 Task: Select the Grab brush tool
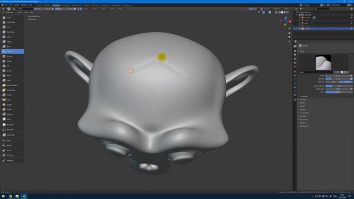click(x=12, y=81)
